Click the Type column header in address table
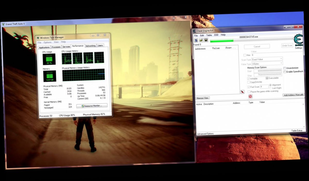This screenshot has height=181, width=309. tap(251, 102)
